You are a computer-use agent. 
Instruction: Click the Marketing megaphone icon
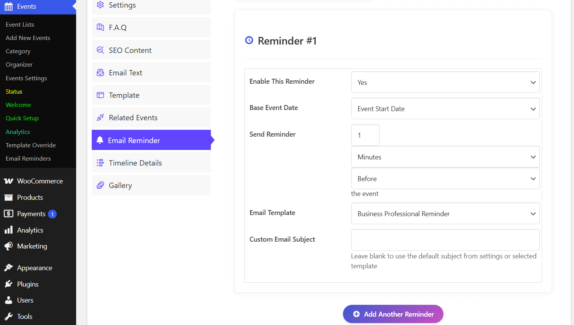pos(8,246)
